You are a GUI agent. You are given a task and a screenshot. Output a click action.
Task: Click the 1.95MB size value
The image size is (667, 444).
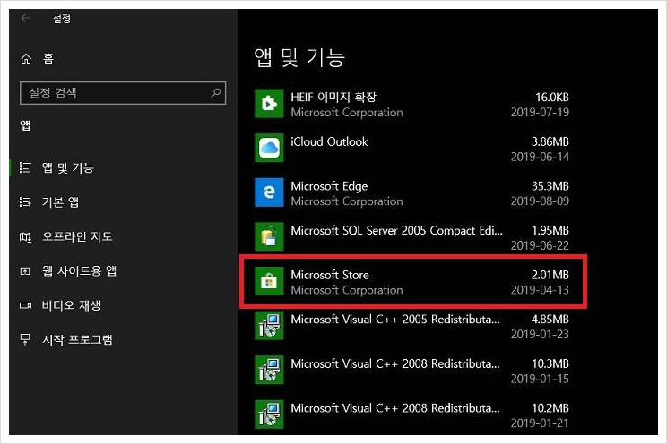coord(550,230)
